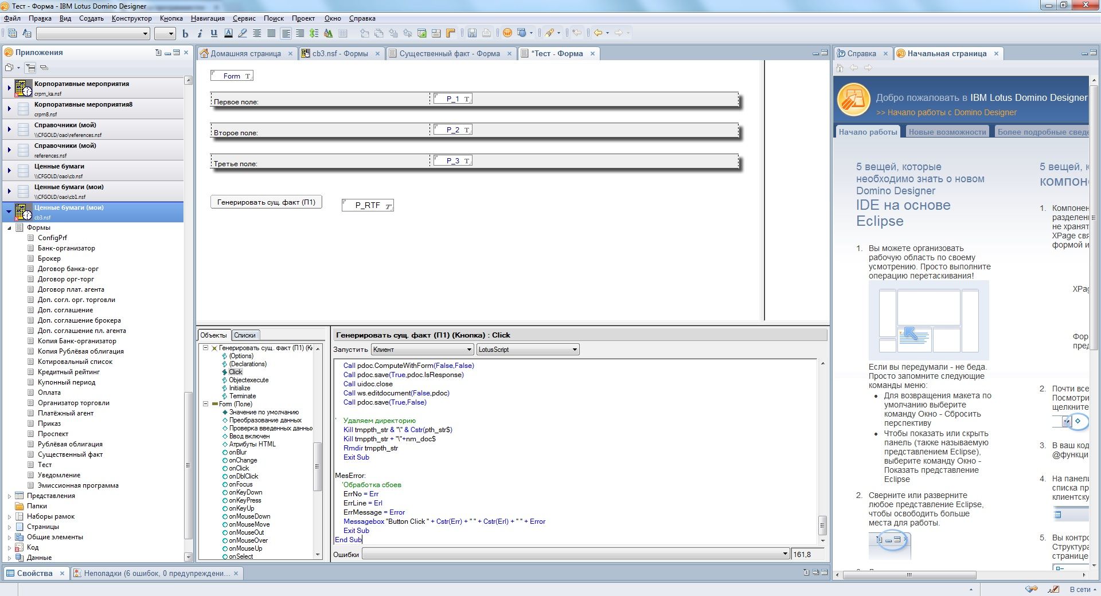This screenshot has width=1101, height=596.
Task: Expand the Представления tree node
Action: tap(9, 496)
